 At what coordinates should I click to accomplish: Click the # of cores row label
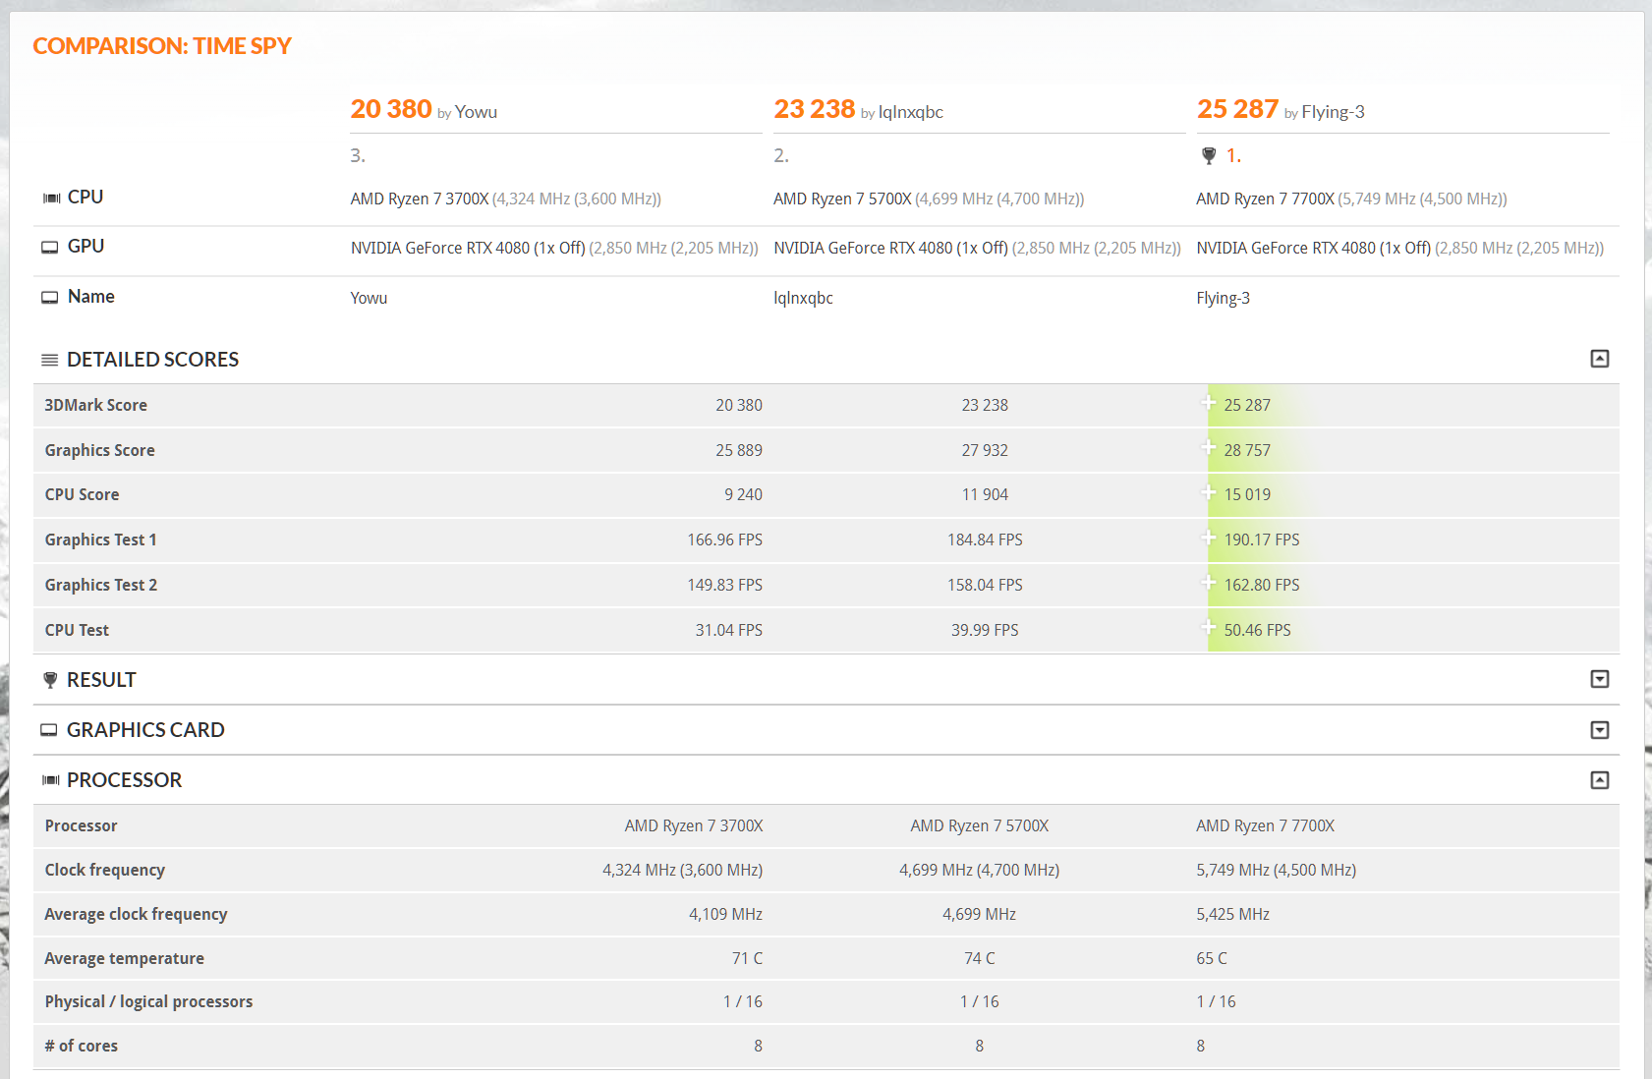(81, 1046)
